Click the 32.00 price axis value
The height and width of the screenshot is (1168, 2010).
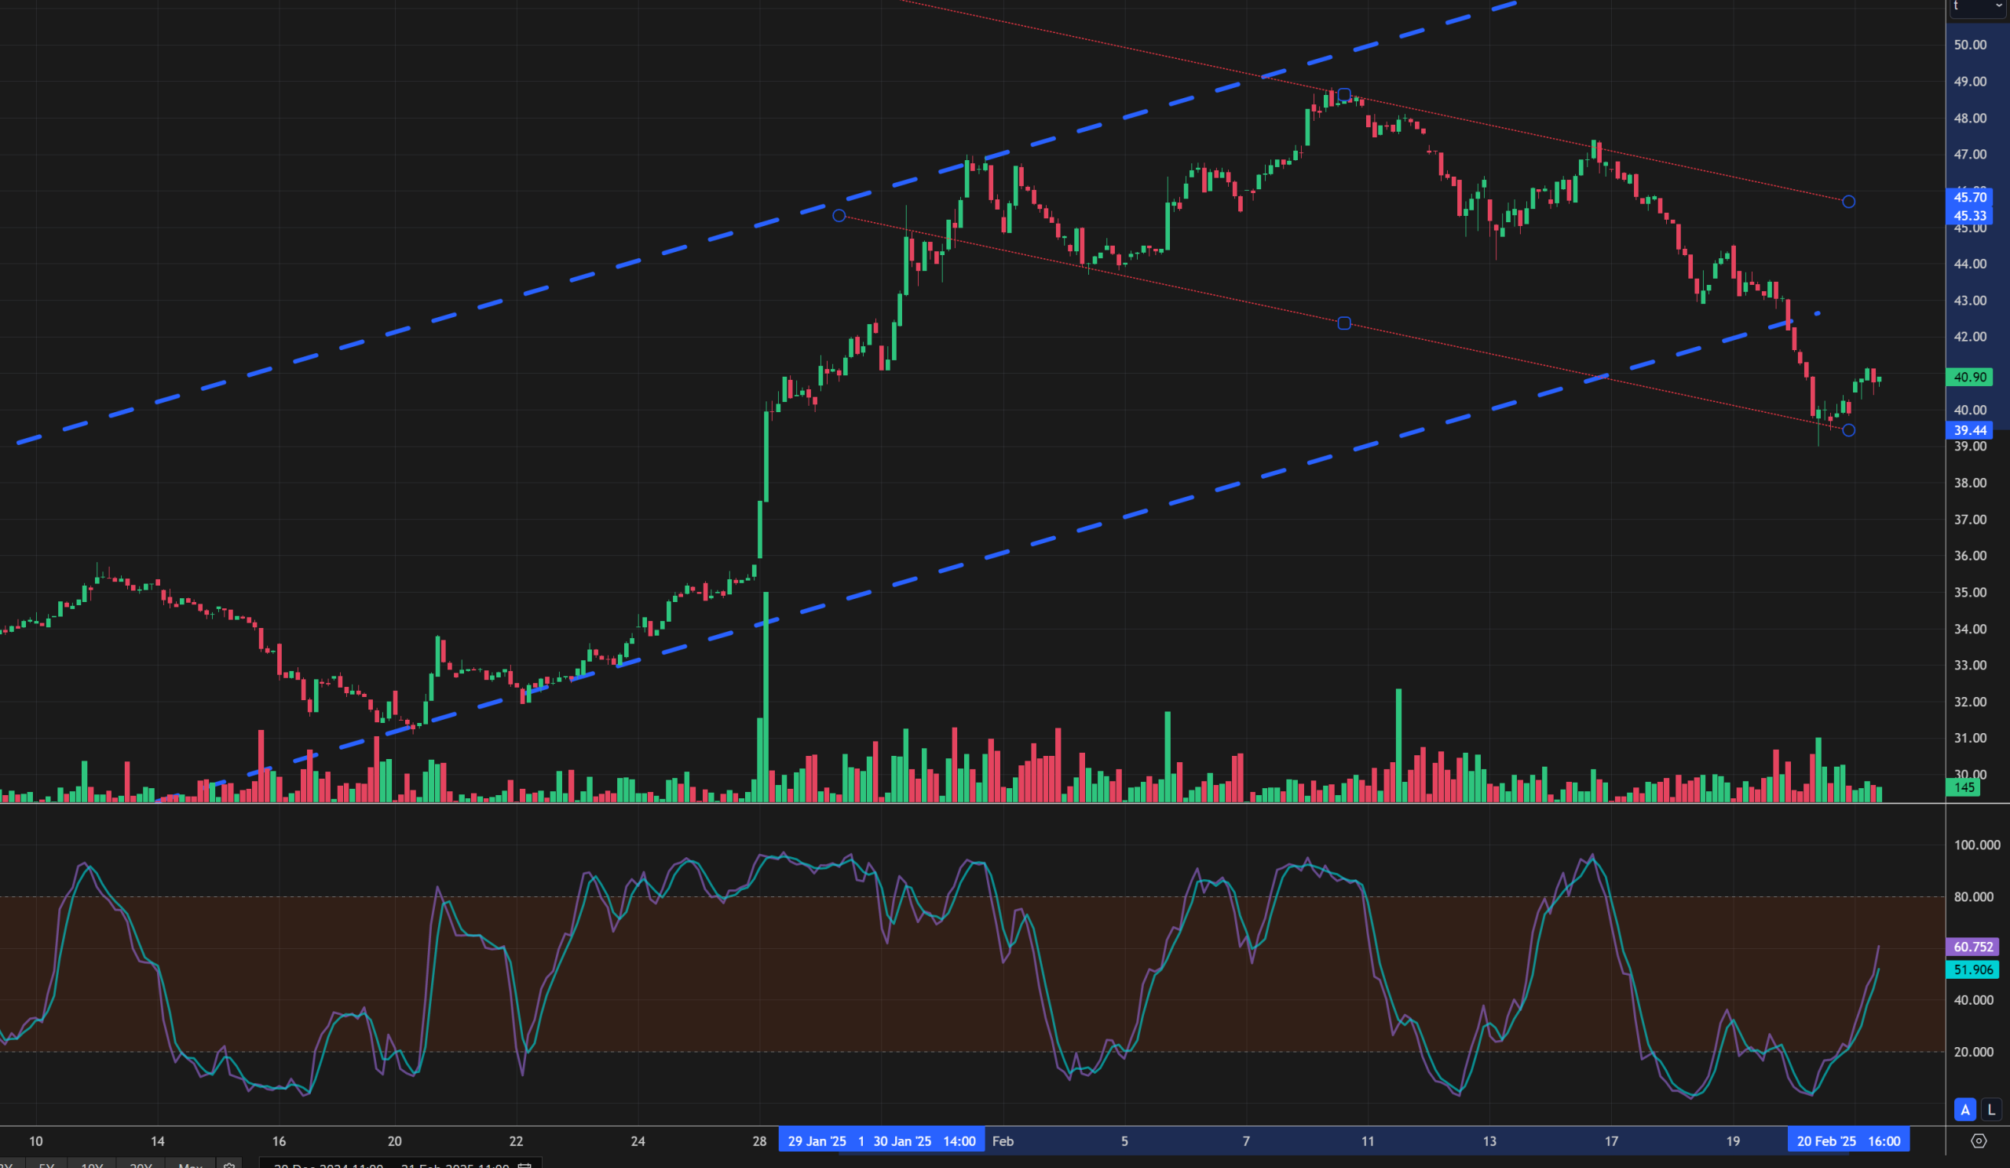[x=1969, y=702]
